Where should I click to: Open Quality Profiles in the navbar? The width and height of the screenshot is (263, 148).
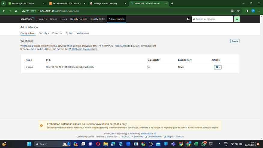pyautogui.click(x=78, y=19)
